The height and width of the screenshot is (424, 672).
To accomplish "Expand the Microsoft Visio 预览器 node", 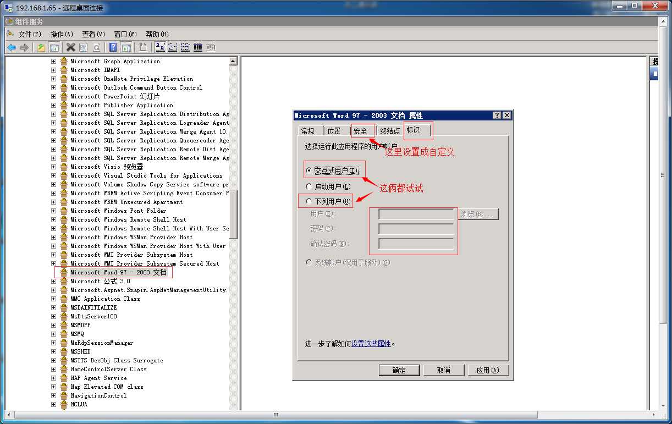I will (x=53, y=167).
